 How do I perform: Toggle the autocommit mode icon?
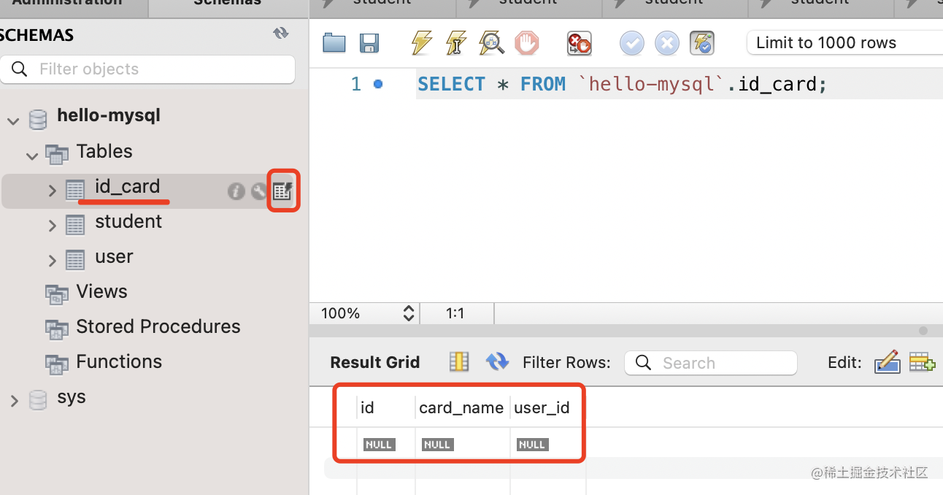[702, 43]
